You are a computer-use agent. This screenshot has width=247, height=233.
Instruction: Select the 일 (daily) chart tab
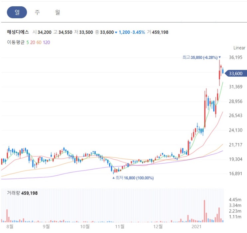click(x=17, y=12)
